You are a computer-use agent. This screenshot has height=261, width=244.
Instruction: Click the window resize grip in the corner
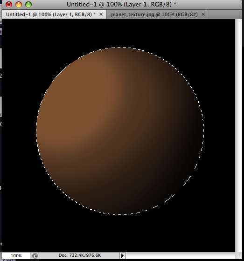point(239,255)
